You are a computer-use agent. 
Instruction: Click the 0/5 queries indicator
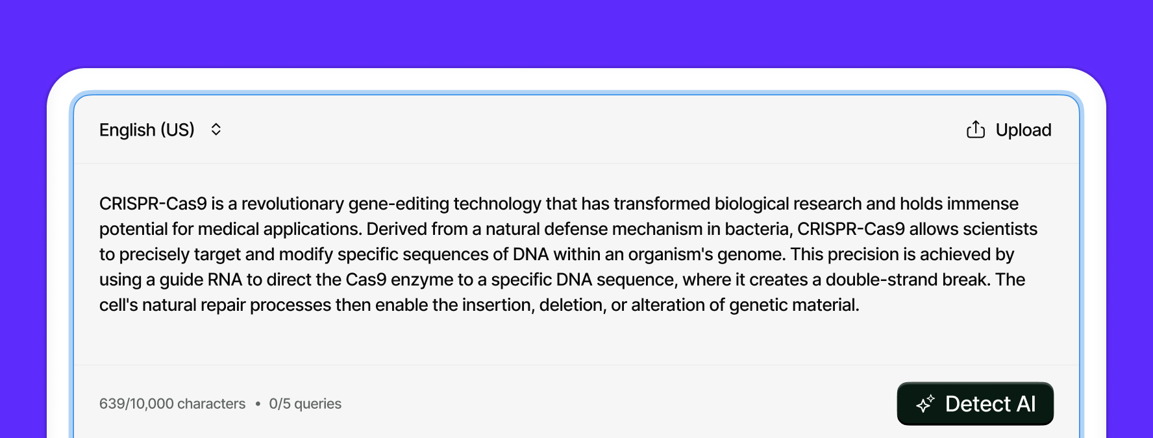(305, 404)
